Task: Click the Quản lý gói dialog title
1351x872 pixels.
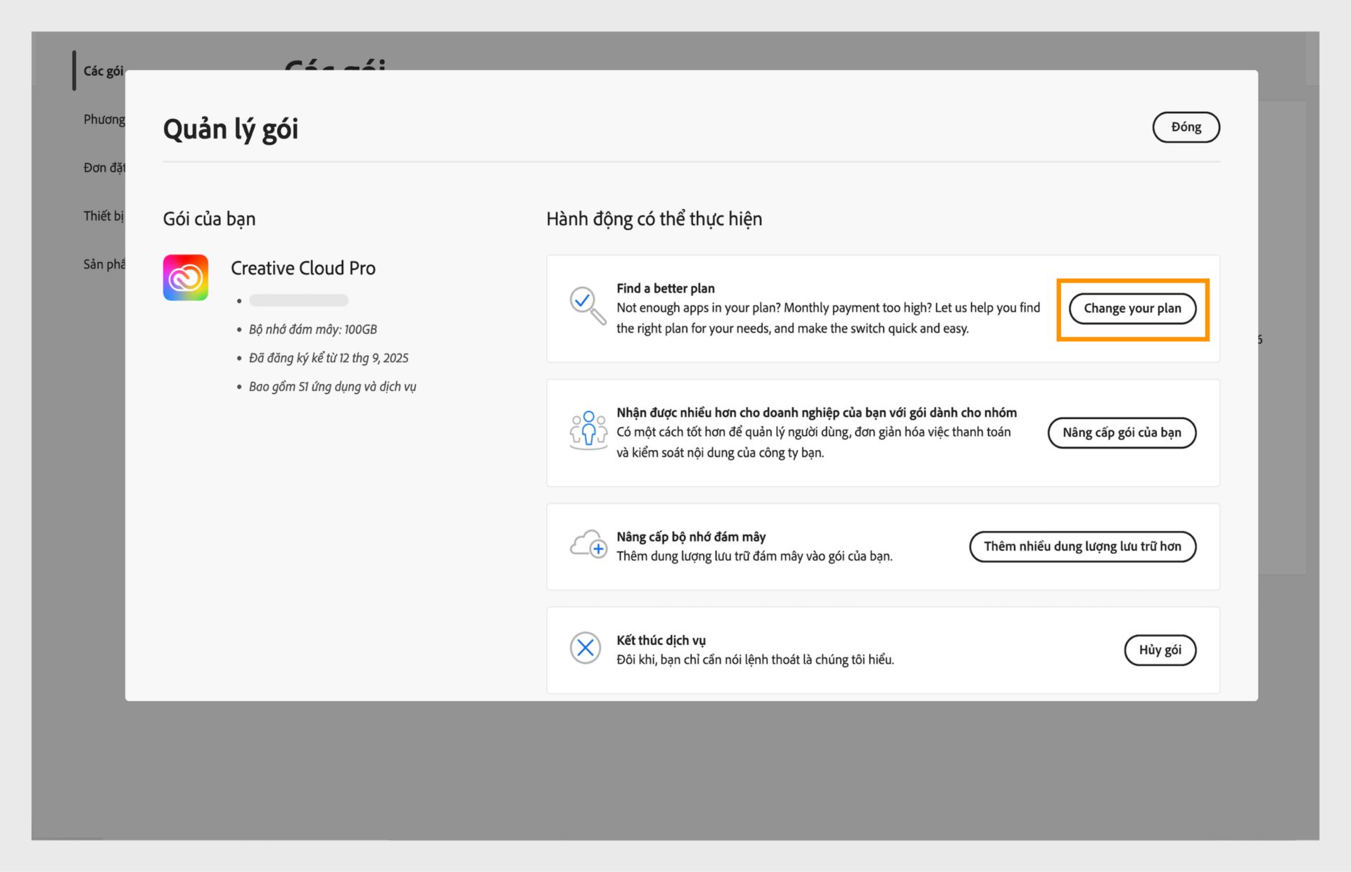Action: click(x=230, y=129)
